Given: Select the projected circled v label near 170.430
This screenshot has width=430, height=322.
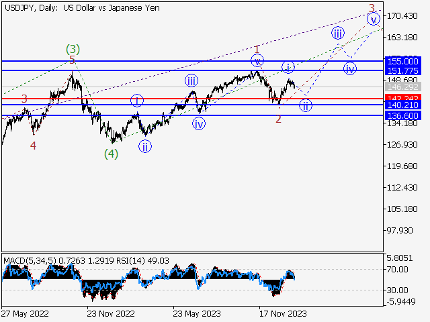Looking at the screenshot, I should (x=374, y=19).
